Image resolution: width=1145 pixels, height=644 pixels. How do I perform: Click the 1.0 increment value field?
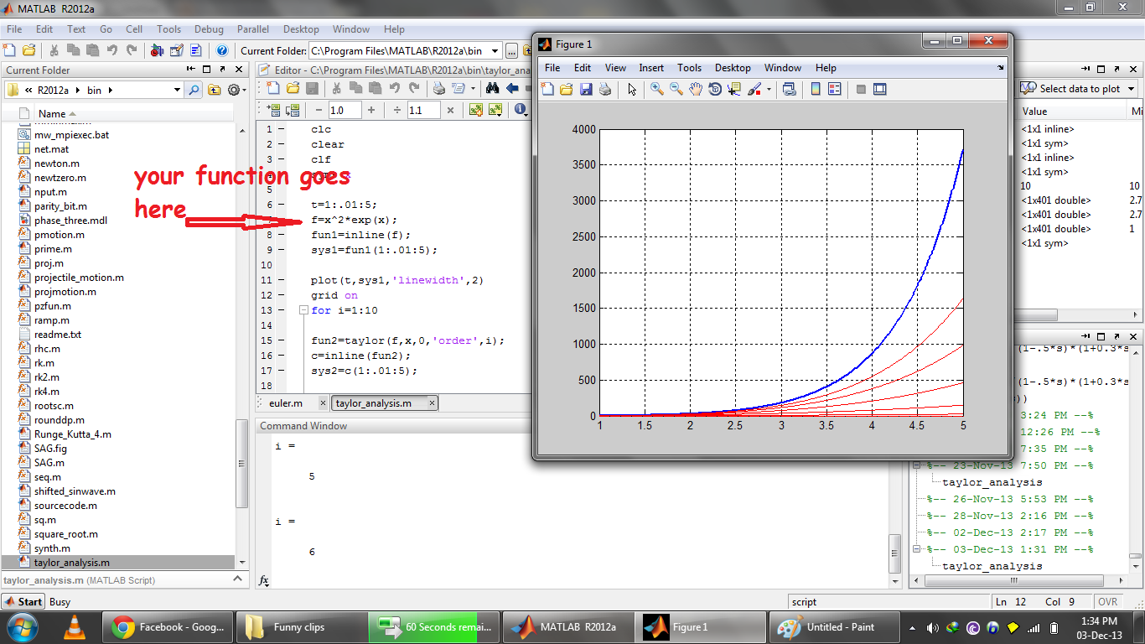point(345,110)
